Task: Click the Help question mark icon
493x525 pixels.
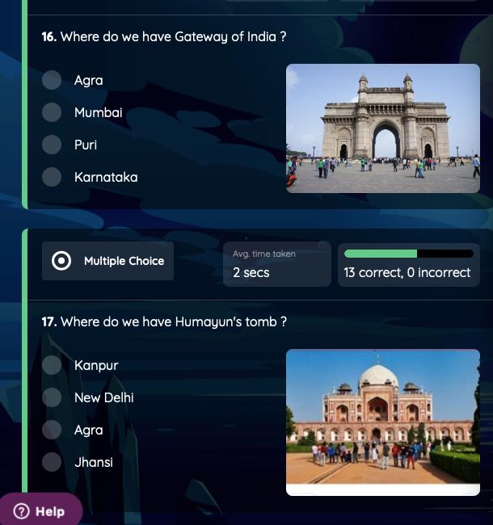Action: (x=22, y=511)
